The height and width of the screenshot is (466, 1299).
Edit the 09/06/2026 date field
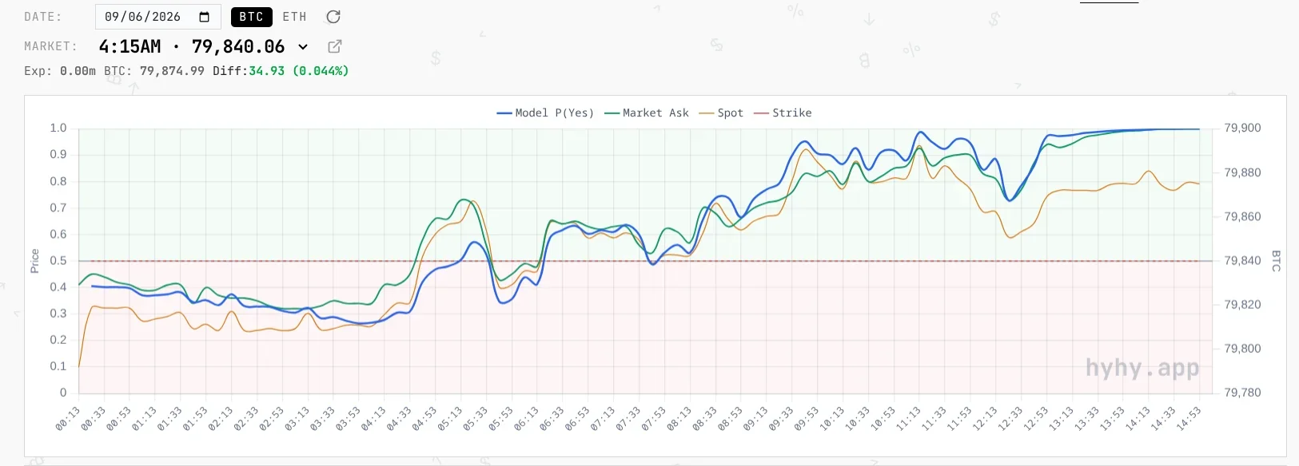[157, 17]
